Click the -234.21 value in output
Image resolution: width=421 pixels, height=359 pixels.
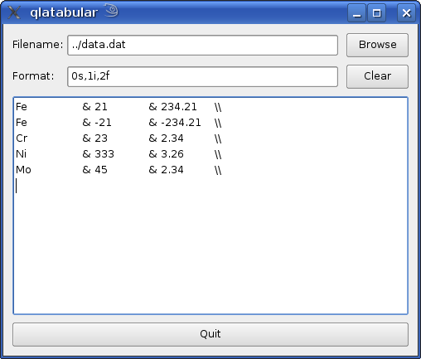click(x=181, y=123)
